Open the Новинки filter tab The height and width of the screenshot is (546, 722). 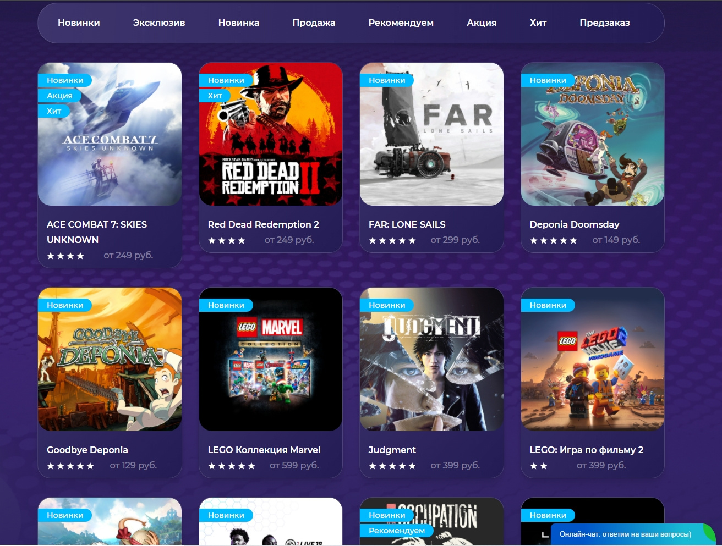tap(79, 23)
